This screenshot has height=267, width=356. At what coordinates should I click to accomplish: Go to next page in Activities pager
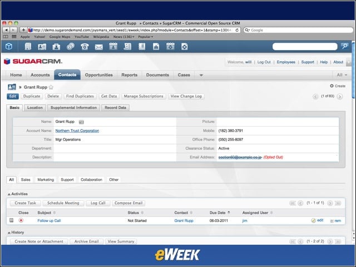click(330, 203)
